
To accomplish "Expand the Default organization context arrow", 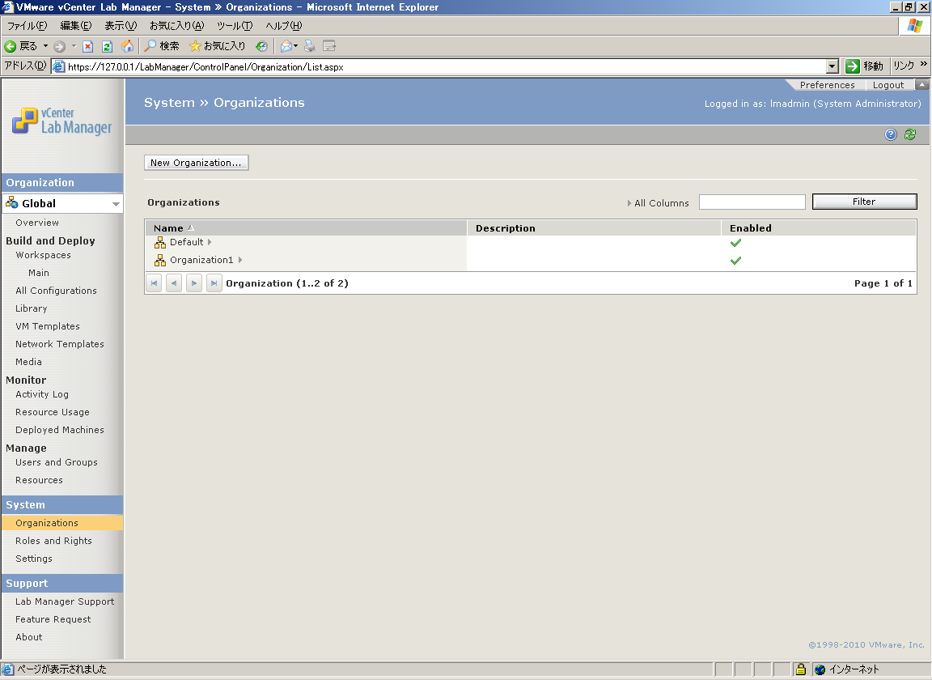I will pos(210,242).
